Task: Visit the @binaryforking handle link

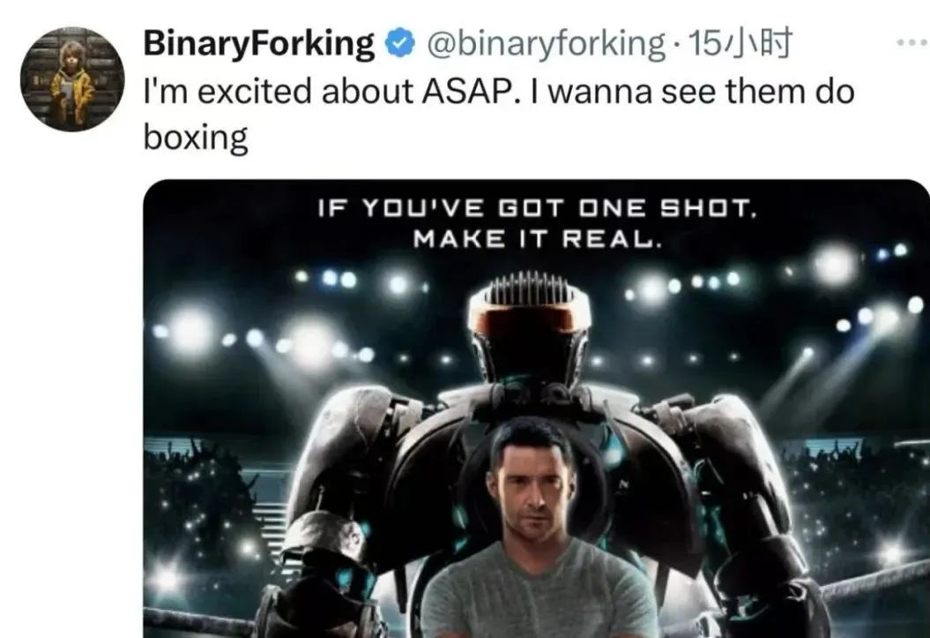Action: click(x=546, y=44)
